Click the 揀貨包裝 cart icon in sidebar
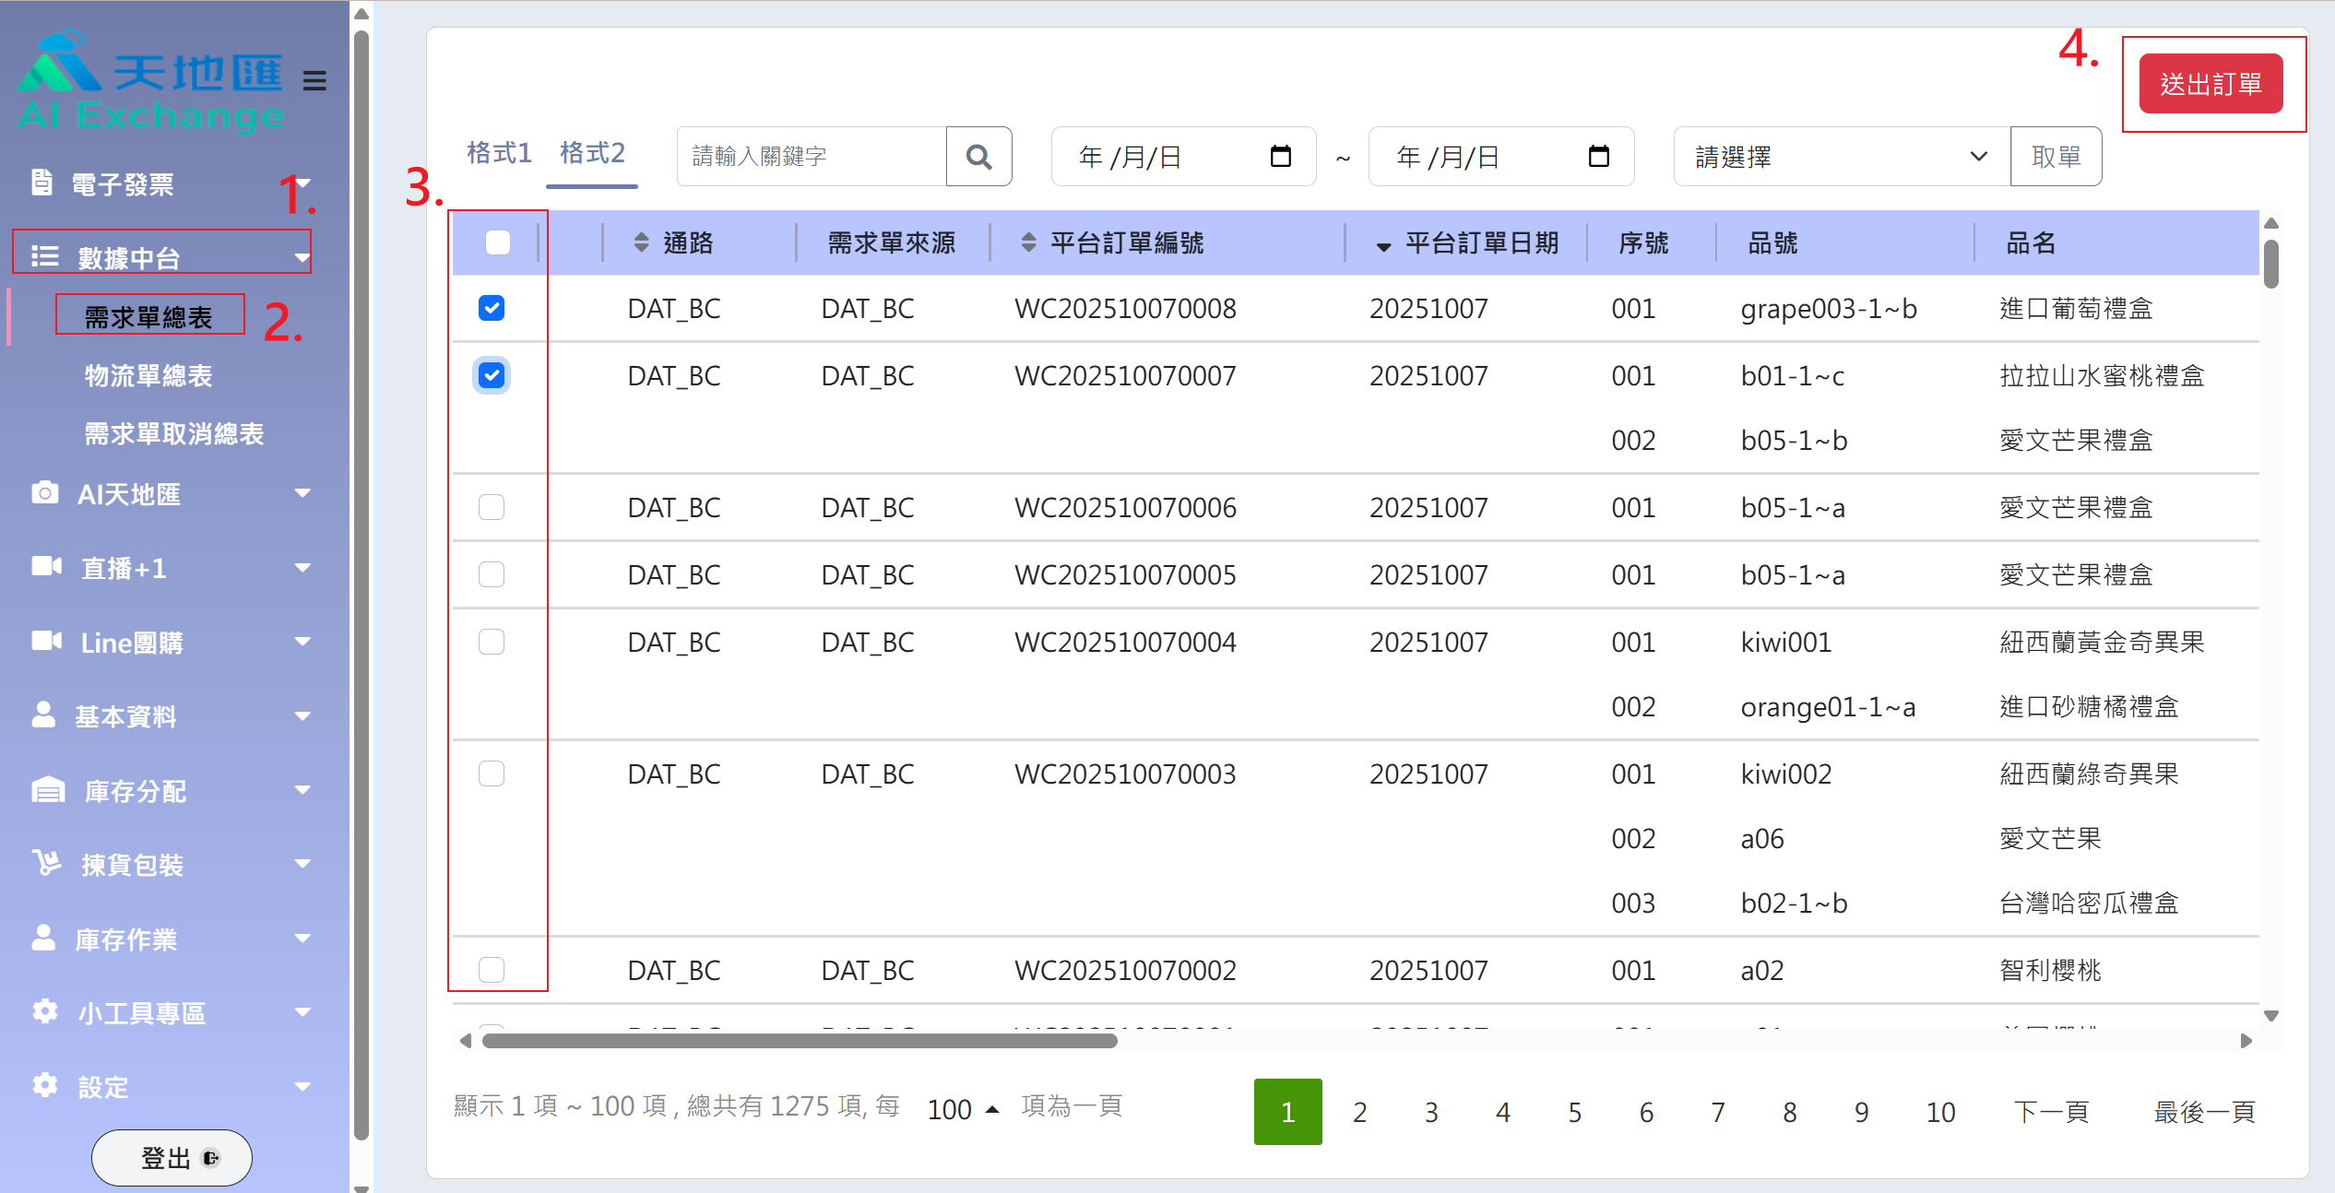Image resolution: width=2335 pixels, height=1193 pixels. tap(46, 864)
